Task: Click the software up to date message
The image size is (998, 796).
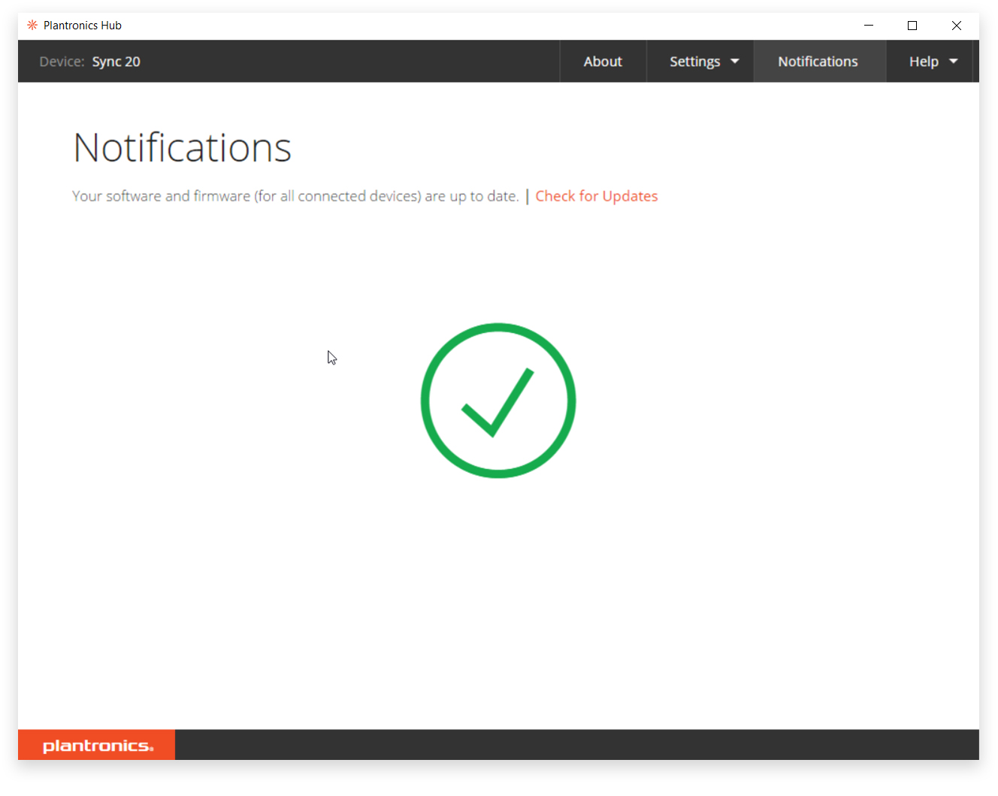Action: coord(295,196)
